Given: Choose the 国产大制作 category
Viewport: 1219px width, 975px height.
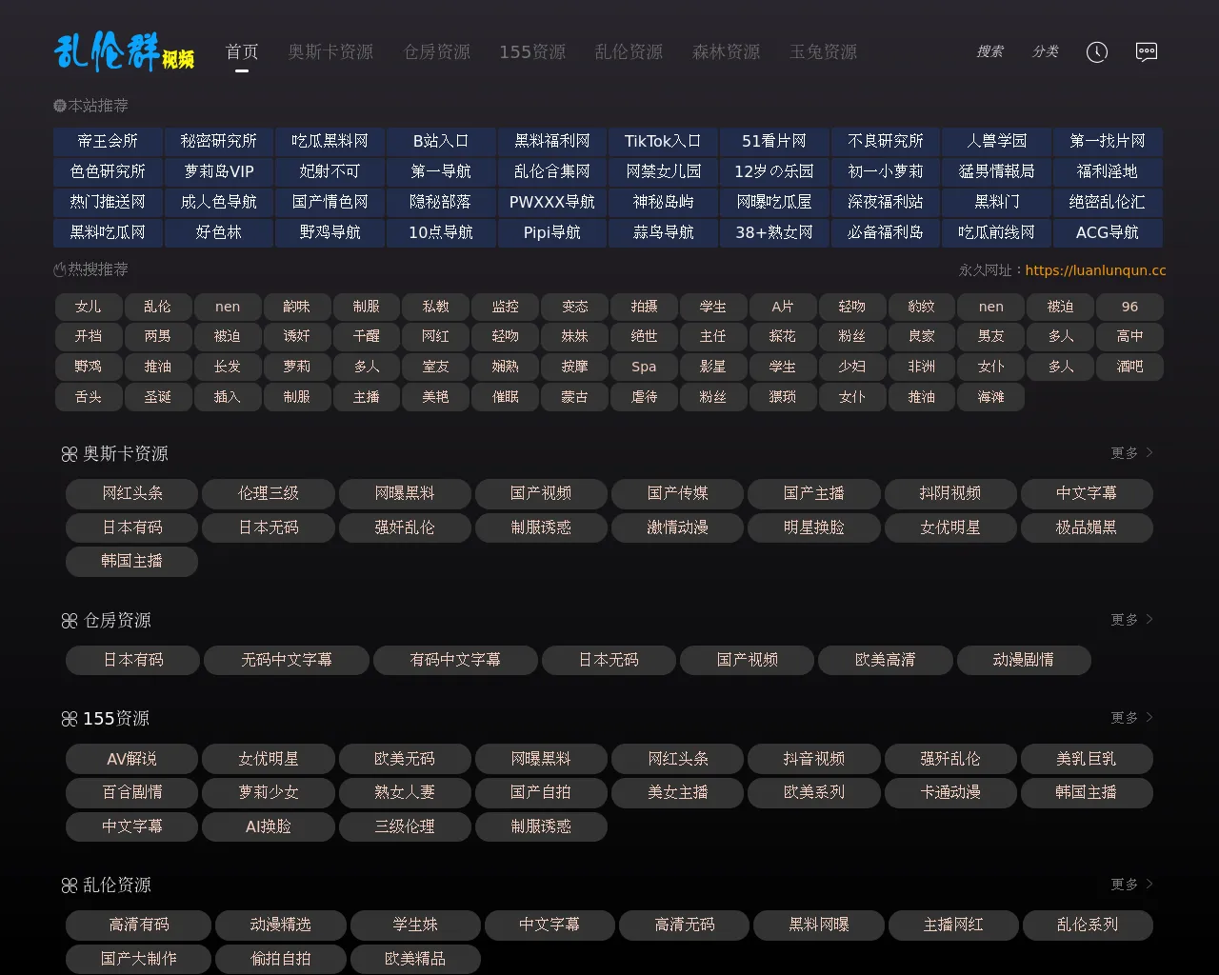Looking at the screenshot, I should [x=139, y=959].
